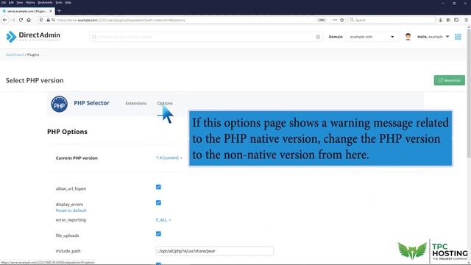Open the browser downloads panel
The image size is (471, 265).
pos(440,20)
